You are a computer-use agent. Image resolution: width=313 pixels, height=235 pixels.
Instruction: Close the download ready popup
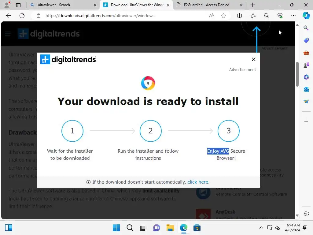pyautogui.click(x=253, y=59)
